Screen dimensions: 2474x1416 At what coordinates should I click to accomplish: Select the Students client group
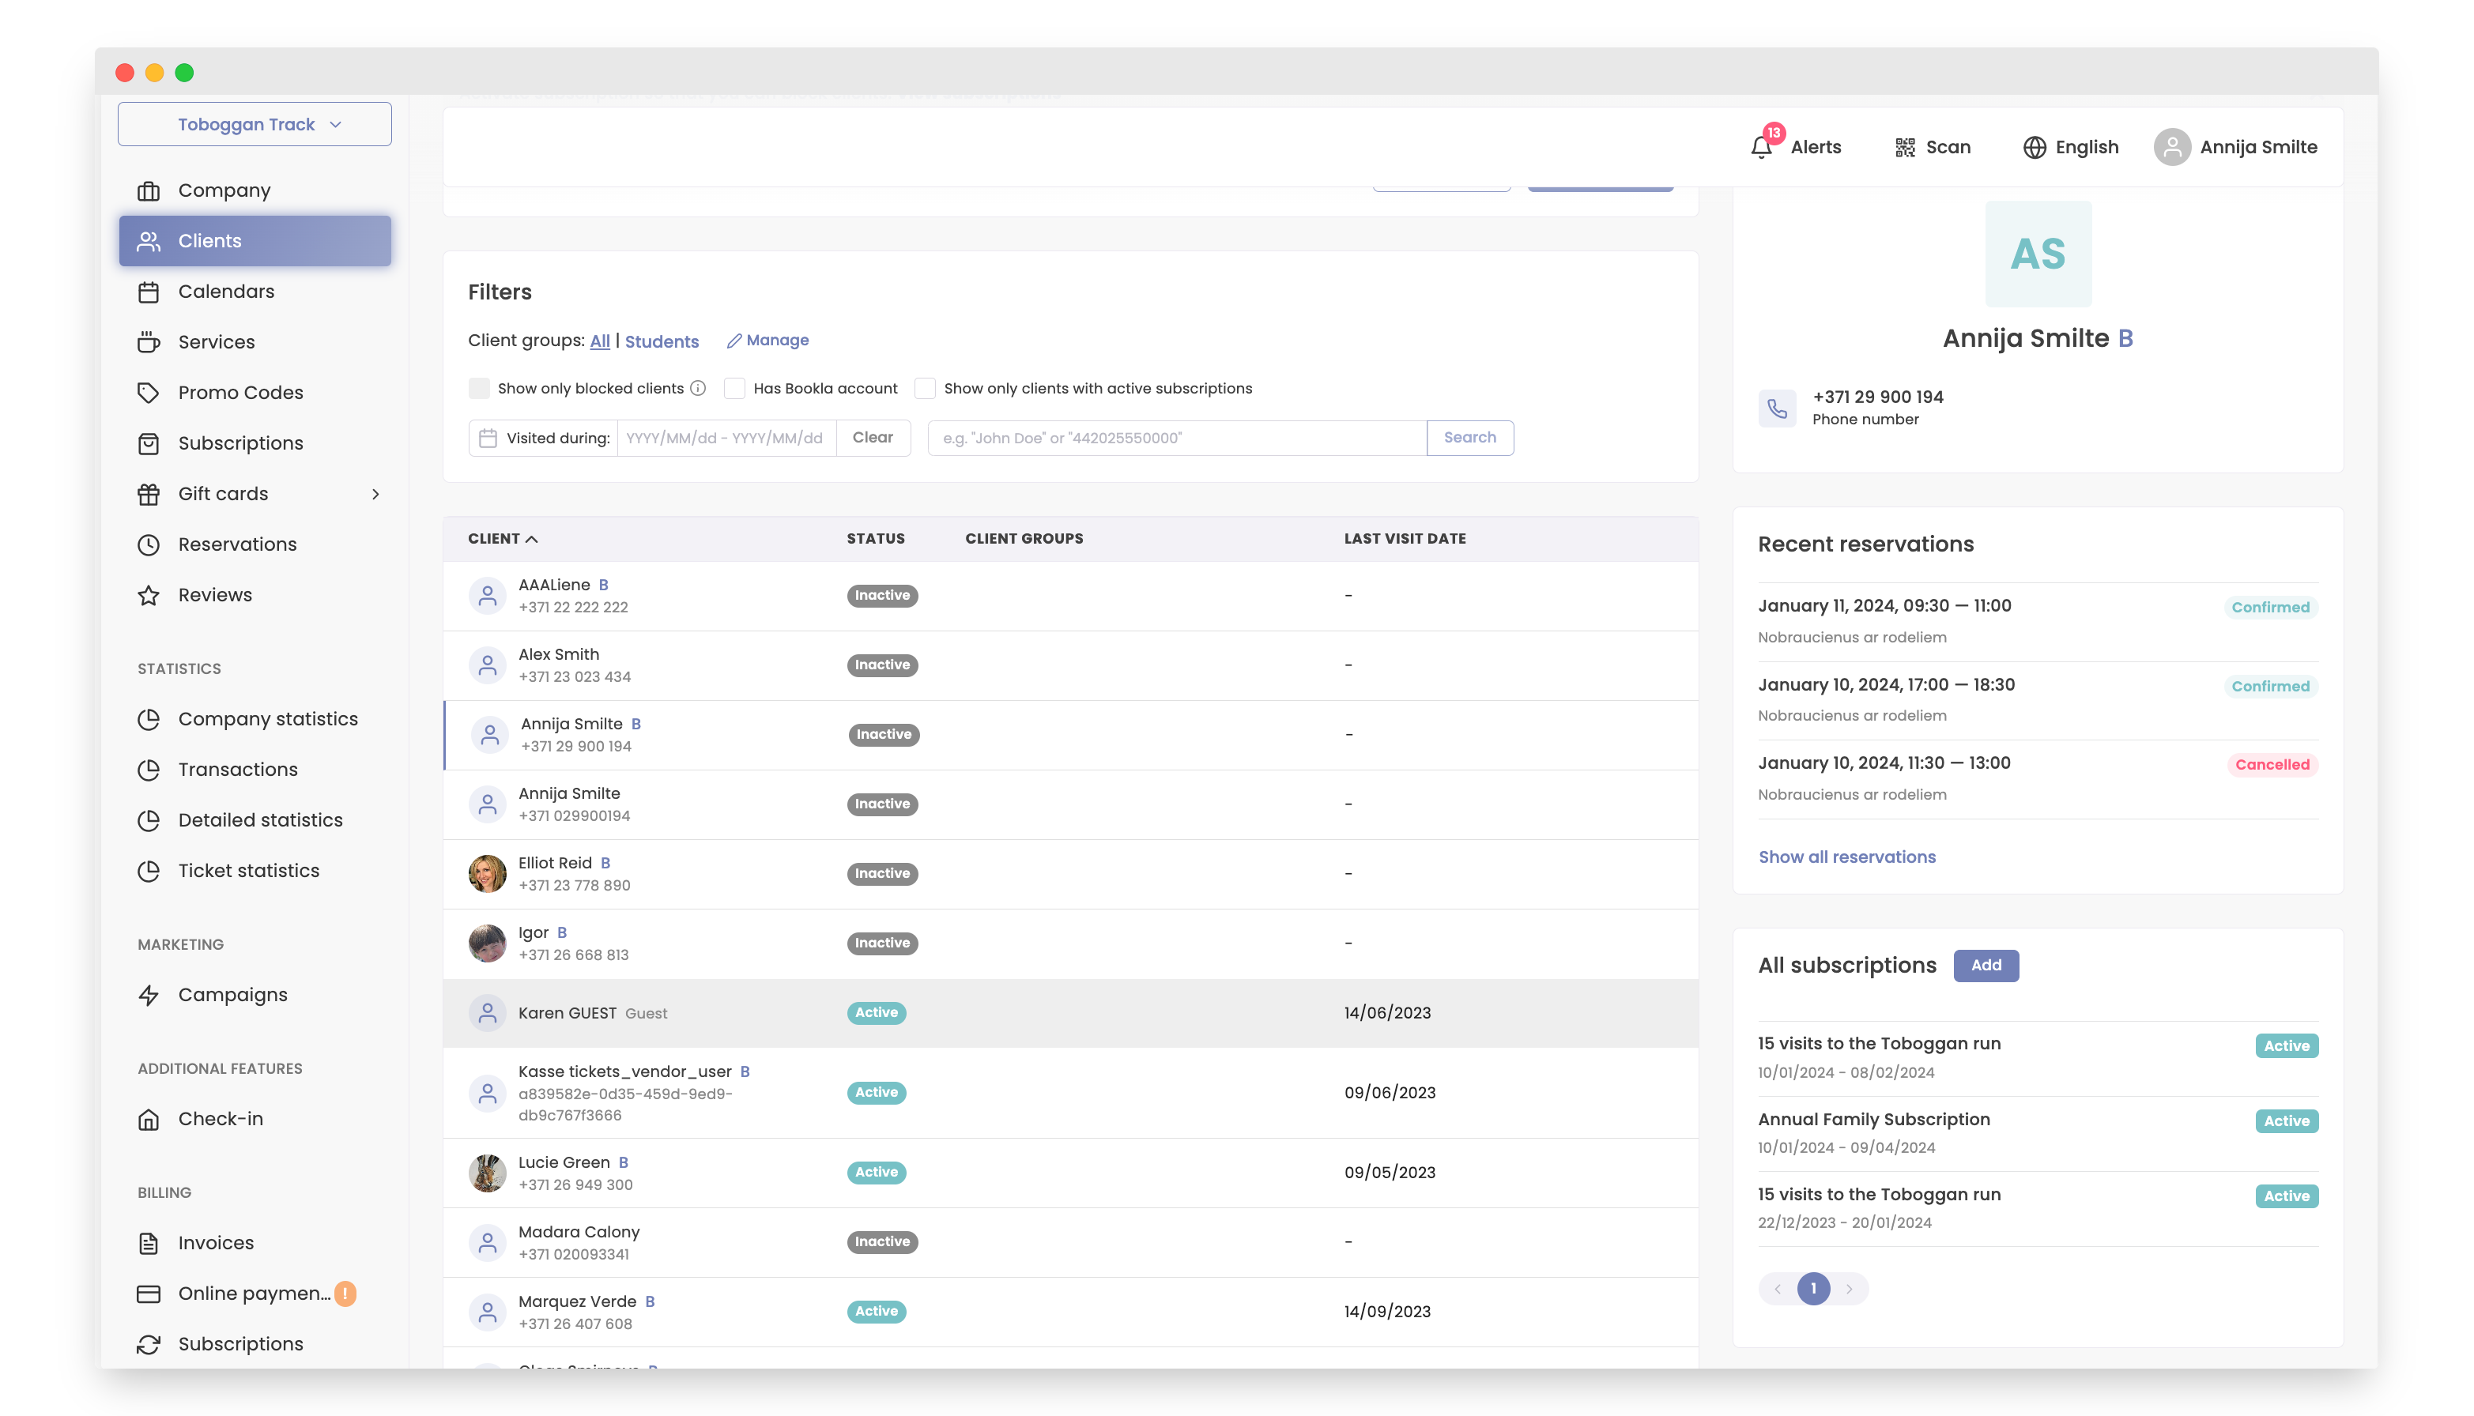tap(662, 341)
